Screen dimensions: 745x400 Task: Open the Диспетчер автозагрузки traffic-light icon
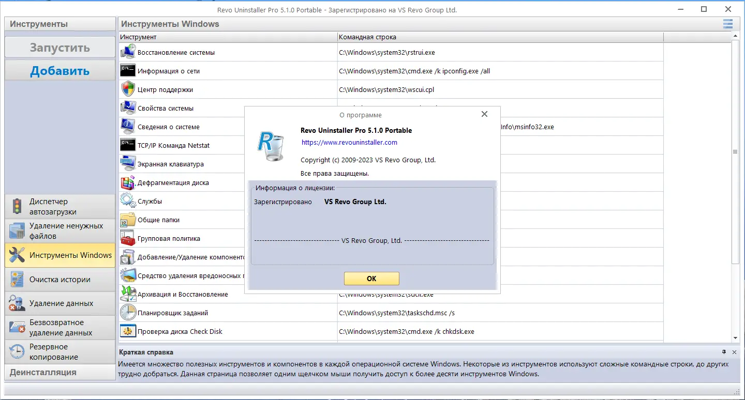click(15, 207)
